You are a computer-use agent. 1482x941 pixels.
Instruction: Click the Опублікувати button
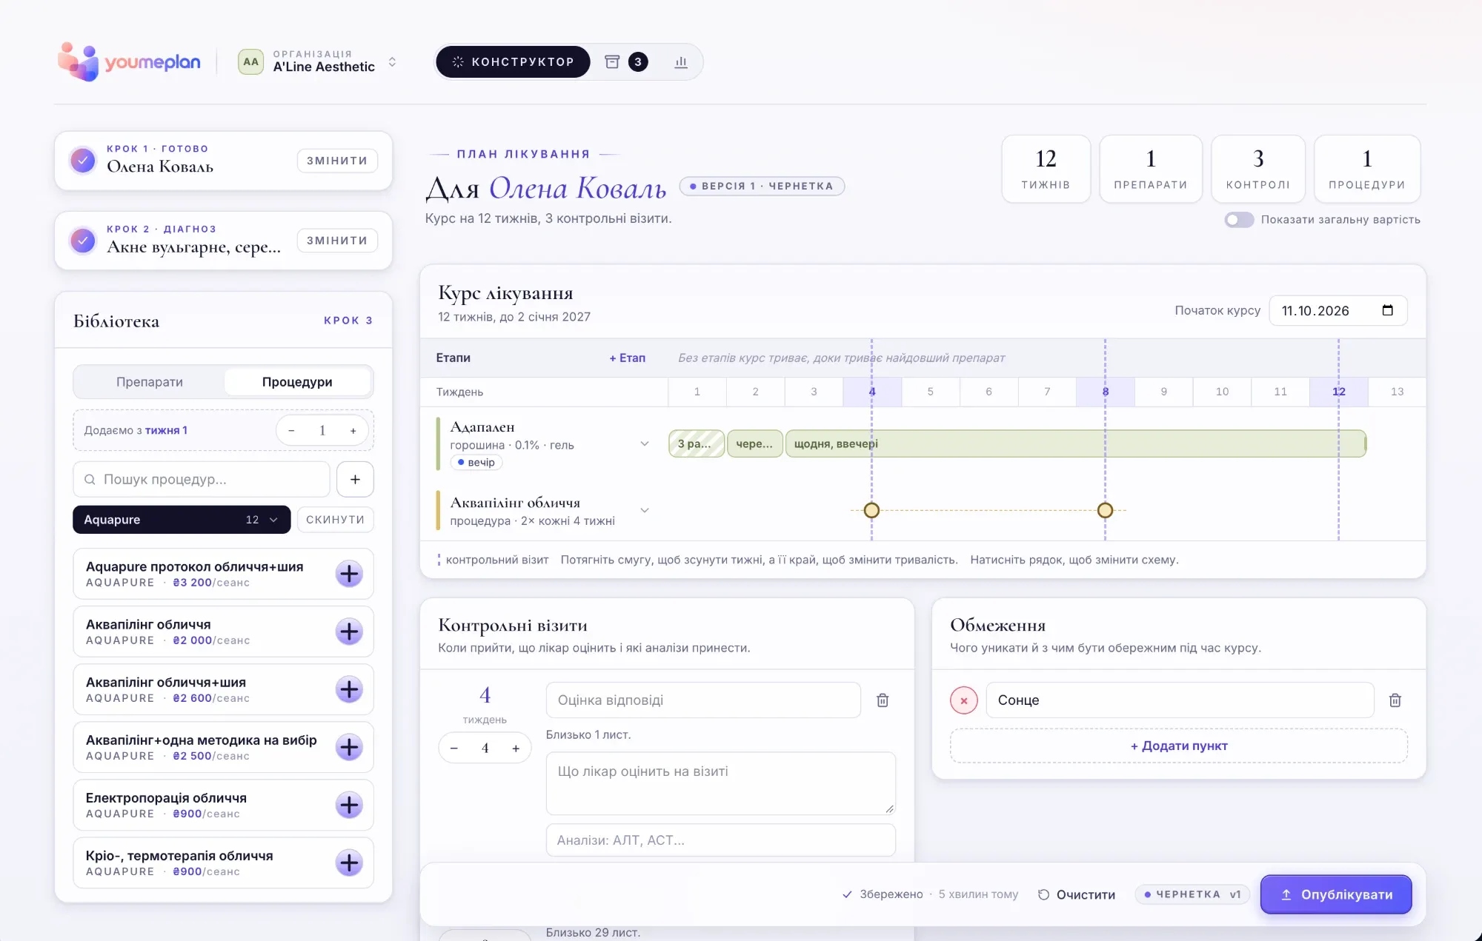coord(1336,894)
